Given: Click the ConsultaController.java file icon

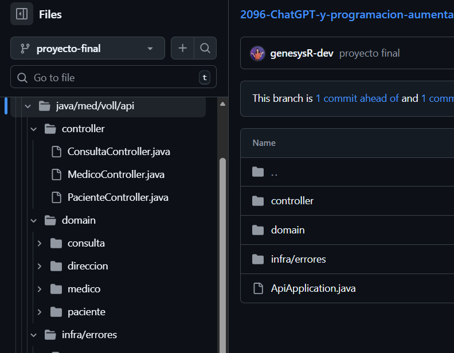Looking at the screenshot, I should point(56,152).
